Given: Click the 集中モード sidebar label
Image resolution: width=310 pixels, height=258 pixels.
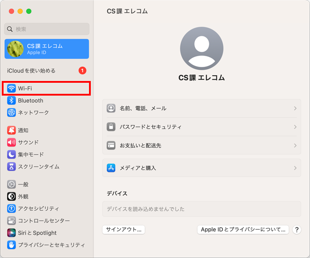Looking at the screenshot, I should (31, 154).
